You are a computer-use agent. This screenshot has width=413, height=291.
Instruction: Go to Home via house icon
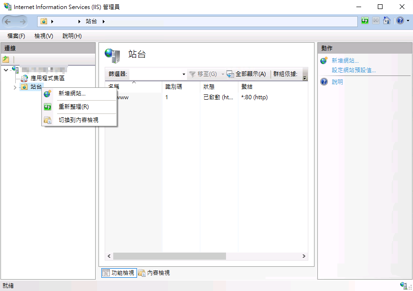(387, 20)
